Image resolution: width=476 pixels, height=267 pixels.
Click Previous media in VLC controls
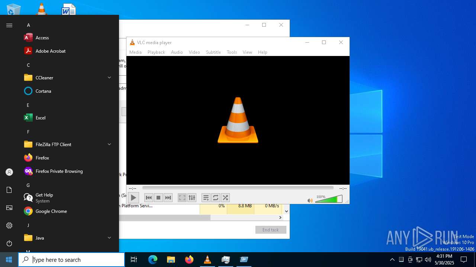pyautogui.click(x=149, y=198)
